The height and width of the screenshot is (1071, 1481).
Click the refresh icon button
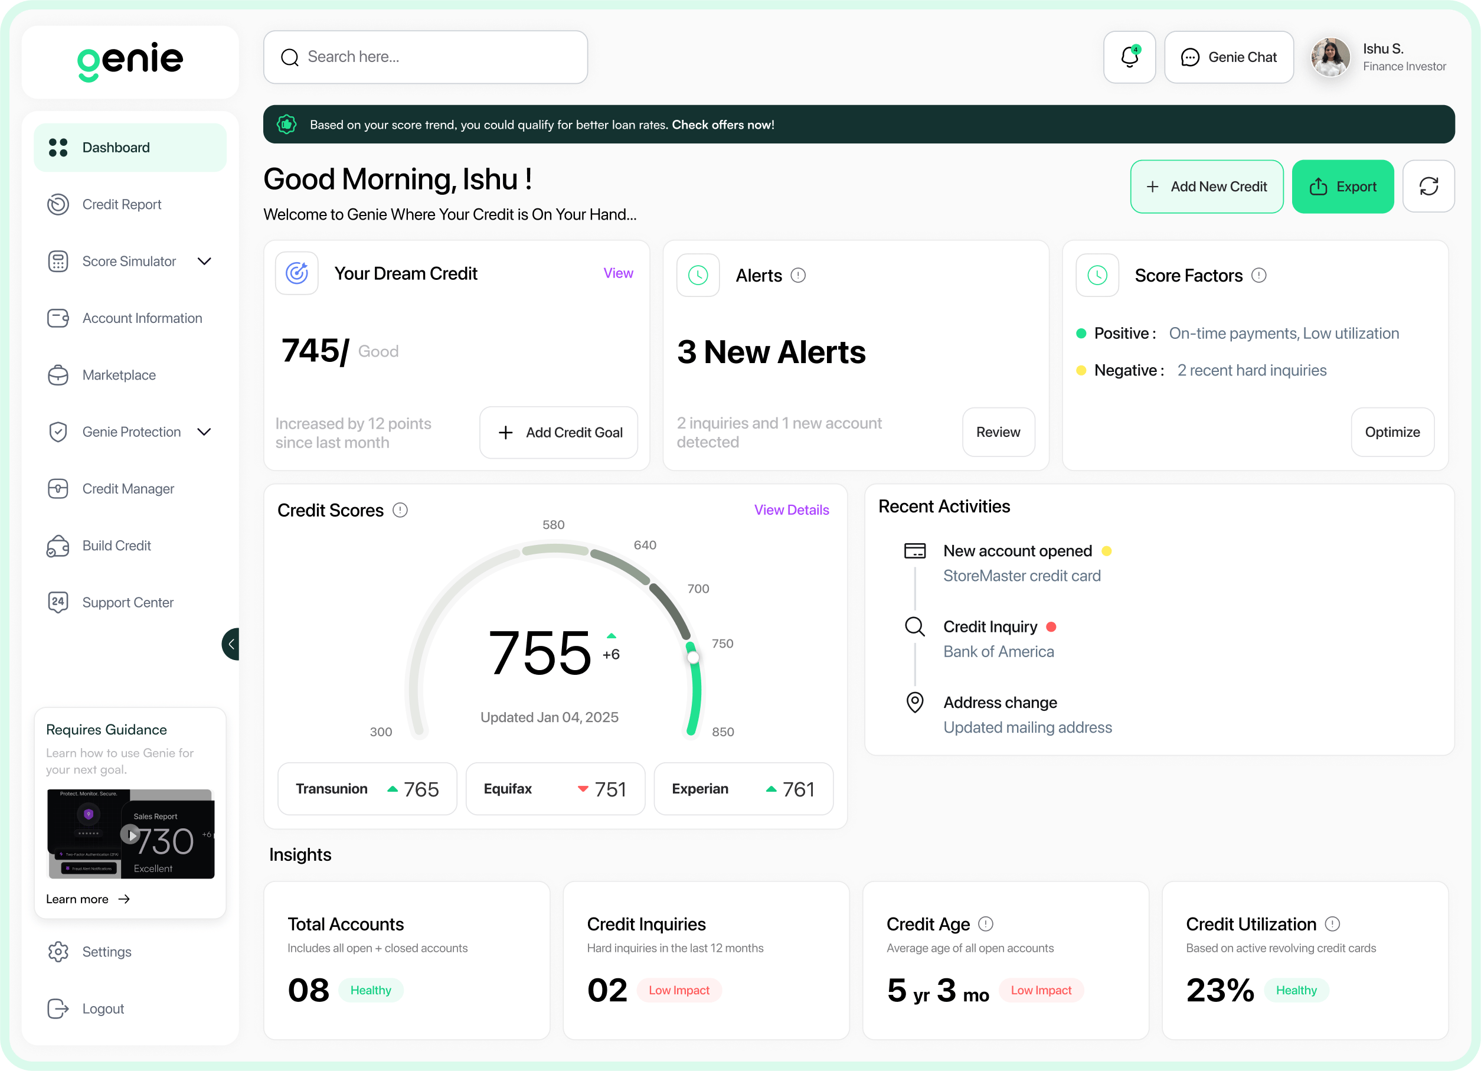[x=1428, y=186]
